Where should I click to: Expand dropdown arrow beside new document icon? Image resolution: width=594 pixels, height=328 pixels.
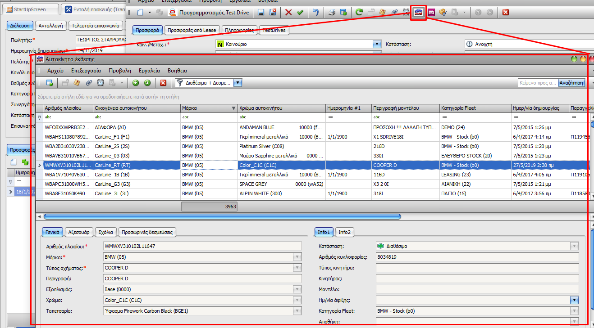[x=149, y=13]
